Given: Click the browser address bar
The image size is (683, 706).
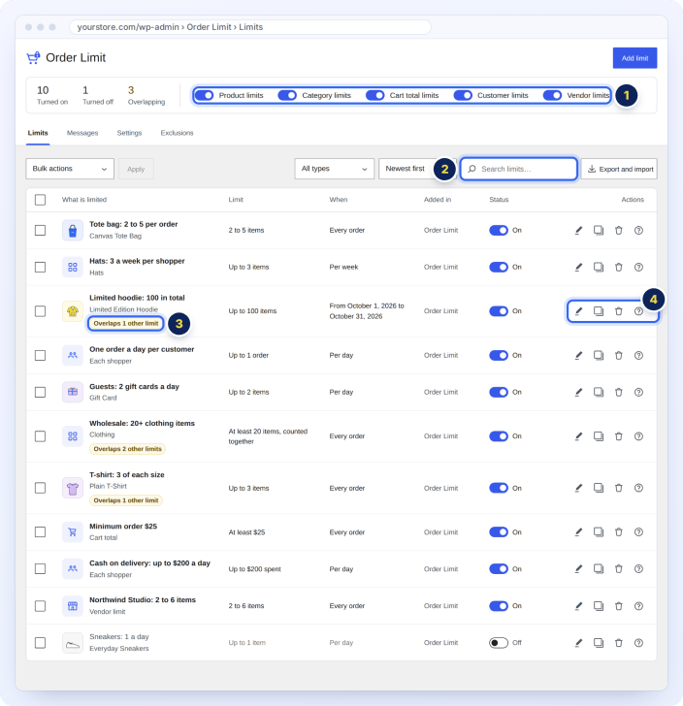Looking at the screenshot, I should (250, 27).
